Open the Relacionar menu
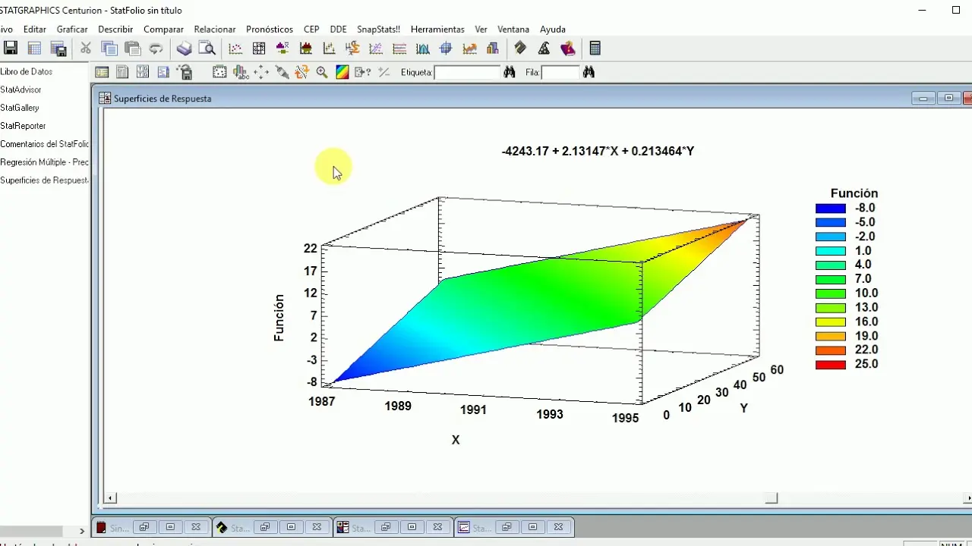 pyautogui.click(x=215, y=29)
